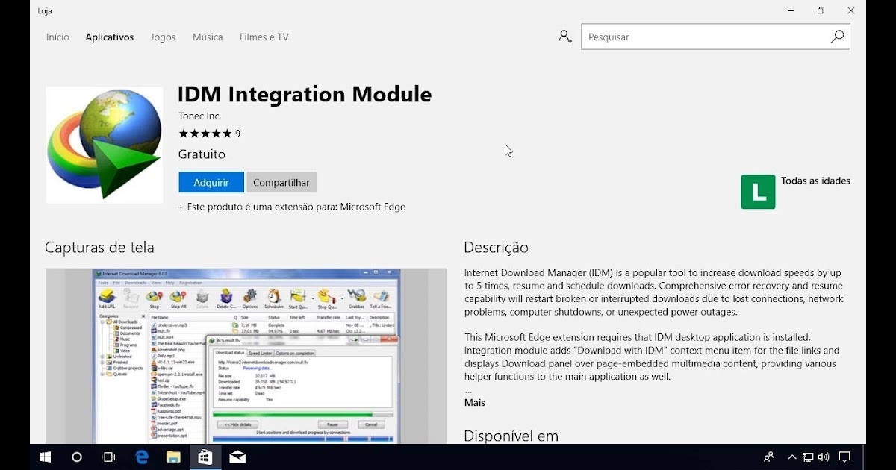Click the magnifier search icon
Screen dimensions: 896x470
tap(838, 37)
